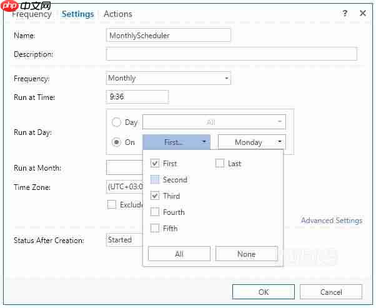Open the Run at Month field

point(124,167)
